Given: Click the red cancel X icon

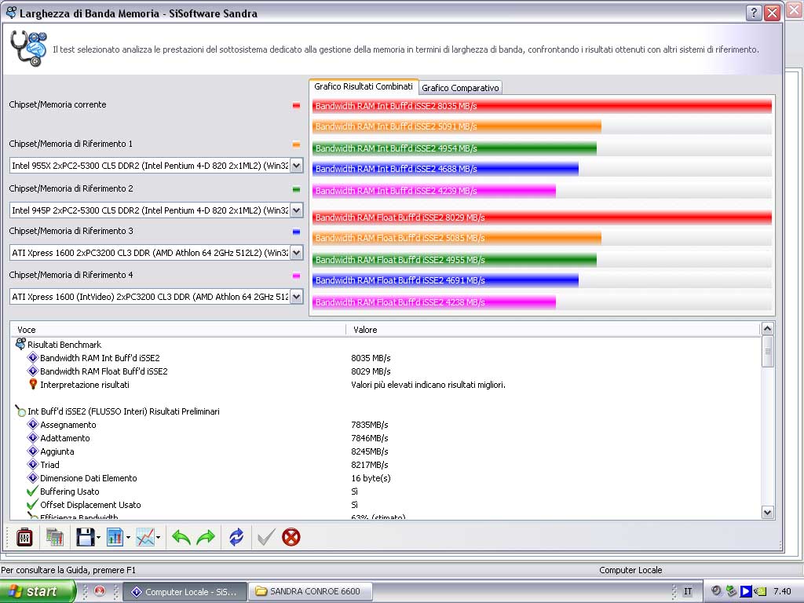Looking at the screenshot, I should coord(291,537).
